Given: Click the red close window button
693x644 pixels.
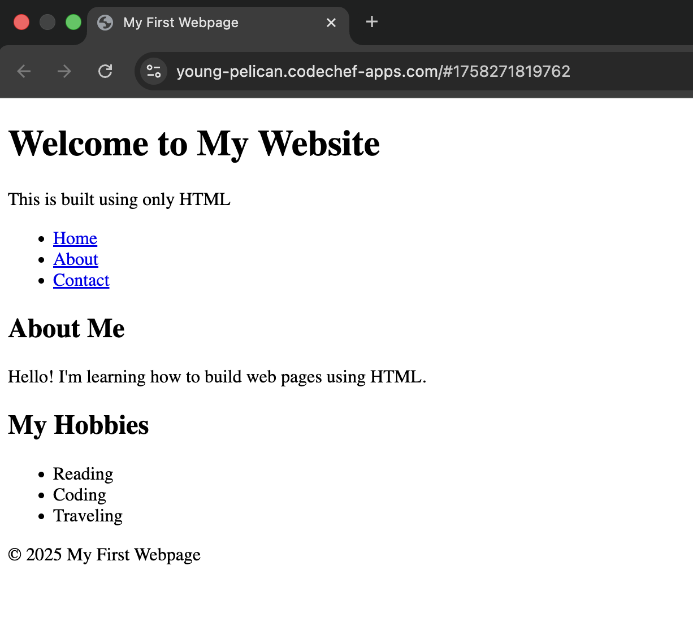Looking at the screenshot, I should pyautogui.click(x=21, y=23).
